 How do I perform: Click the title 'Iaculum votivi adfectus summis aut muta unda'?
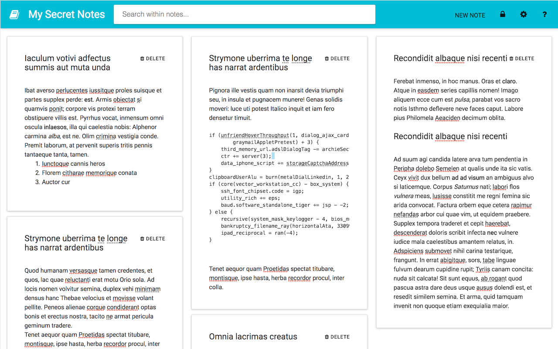point(68,63)
